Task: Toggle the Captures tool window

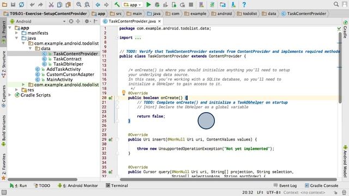Action: pyautogui.click(x=4, y=96)
